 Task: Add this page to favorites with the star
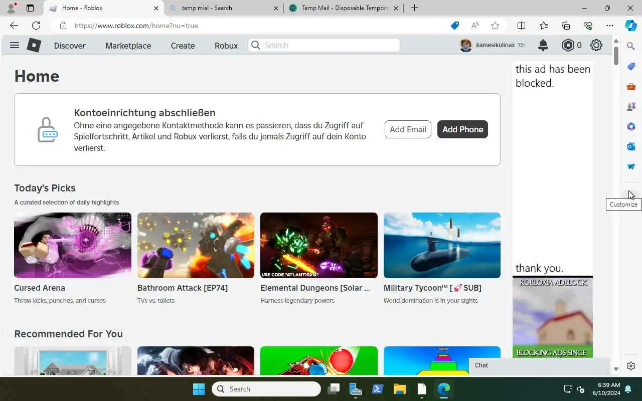click(x=495, y=26)
